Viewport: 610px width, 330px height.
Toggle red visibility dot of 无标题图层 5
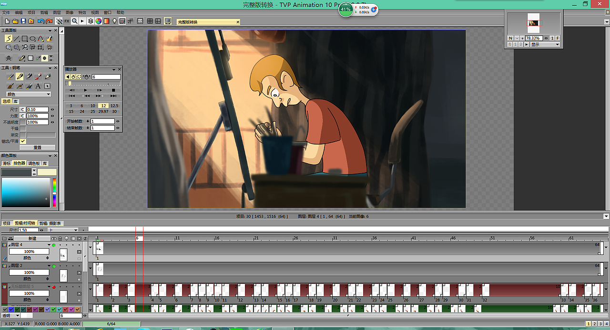(x=54, y=287)
